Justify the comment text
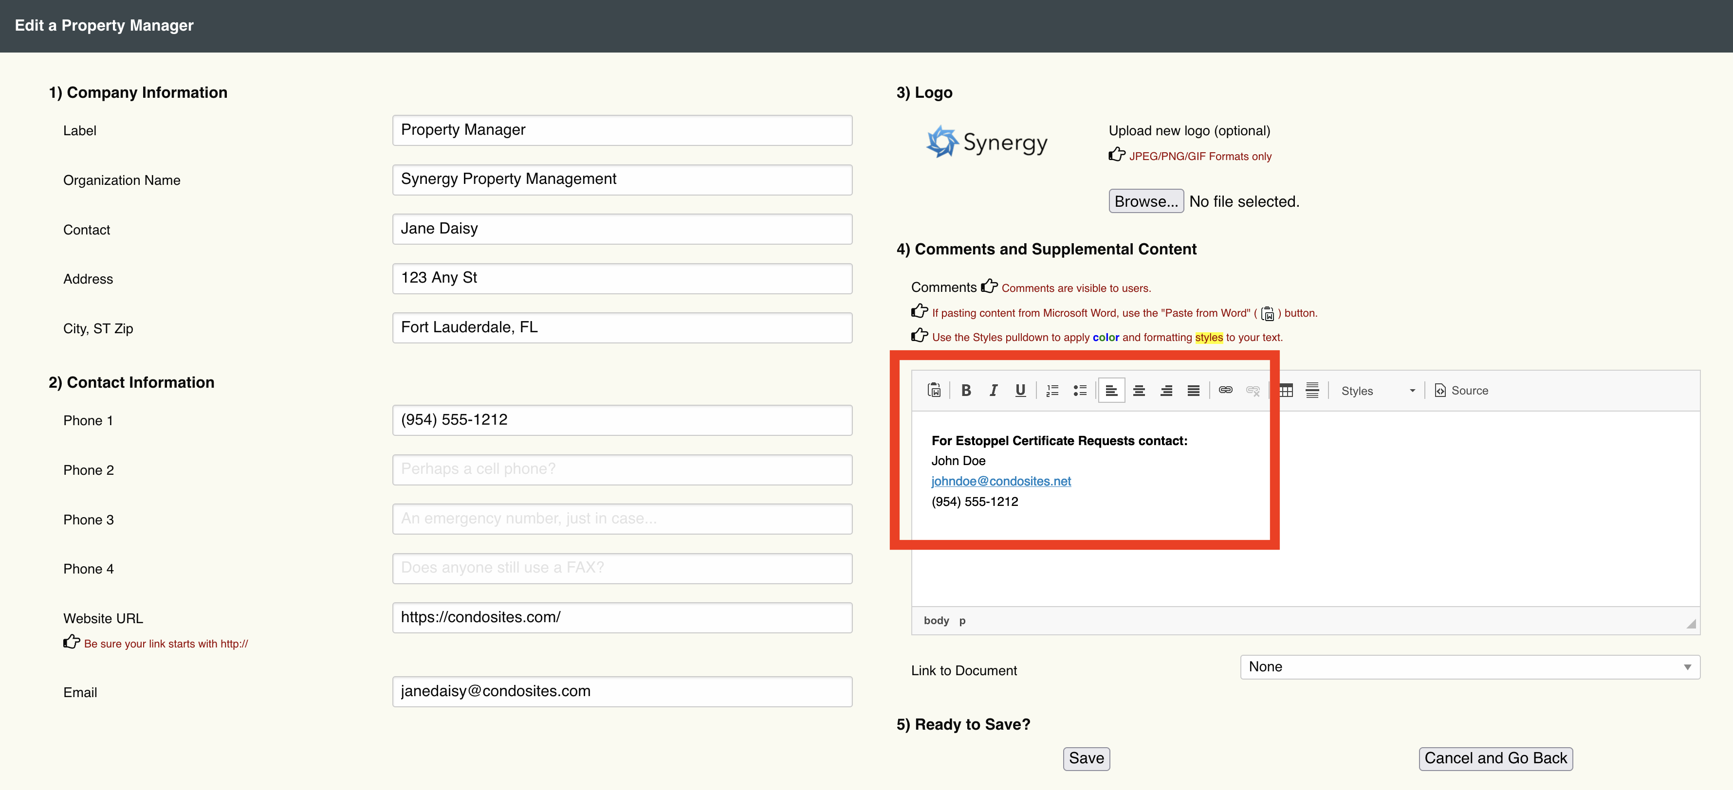Screen dimensions: 1733x790 click(x=1193, y=390)
